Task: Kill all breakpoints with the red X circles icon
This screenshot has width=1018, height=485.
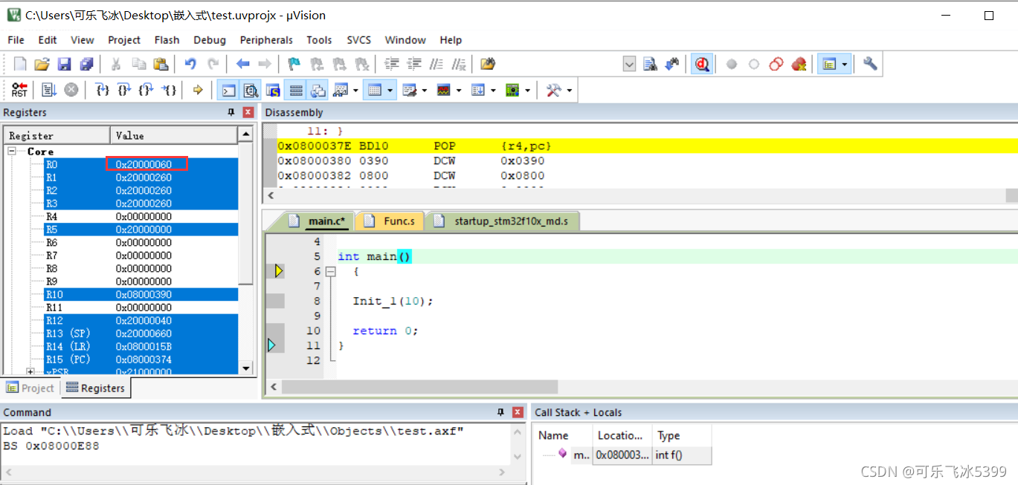Action: click(799, 65)
